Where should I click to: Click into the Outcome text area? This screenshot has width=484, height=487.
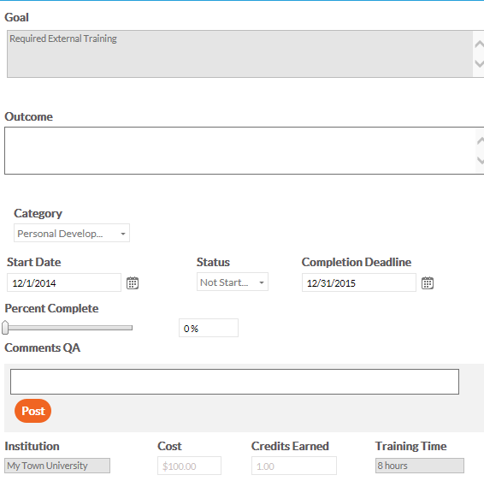click(x=240, y=151)
